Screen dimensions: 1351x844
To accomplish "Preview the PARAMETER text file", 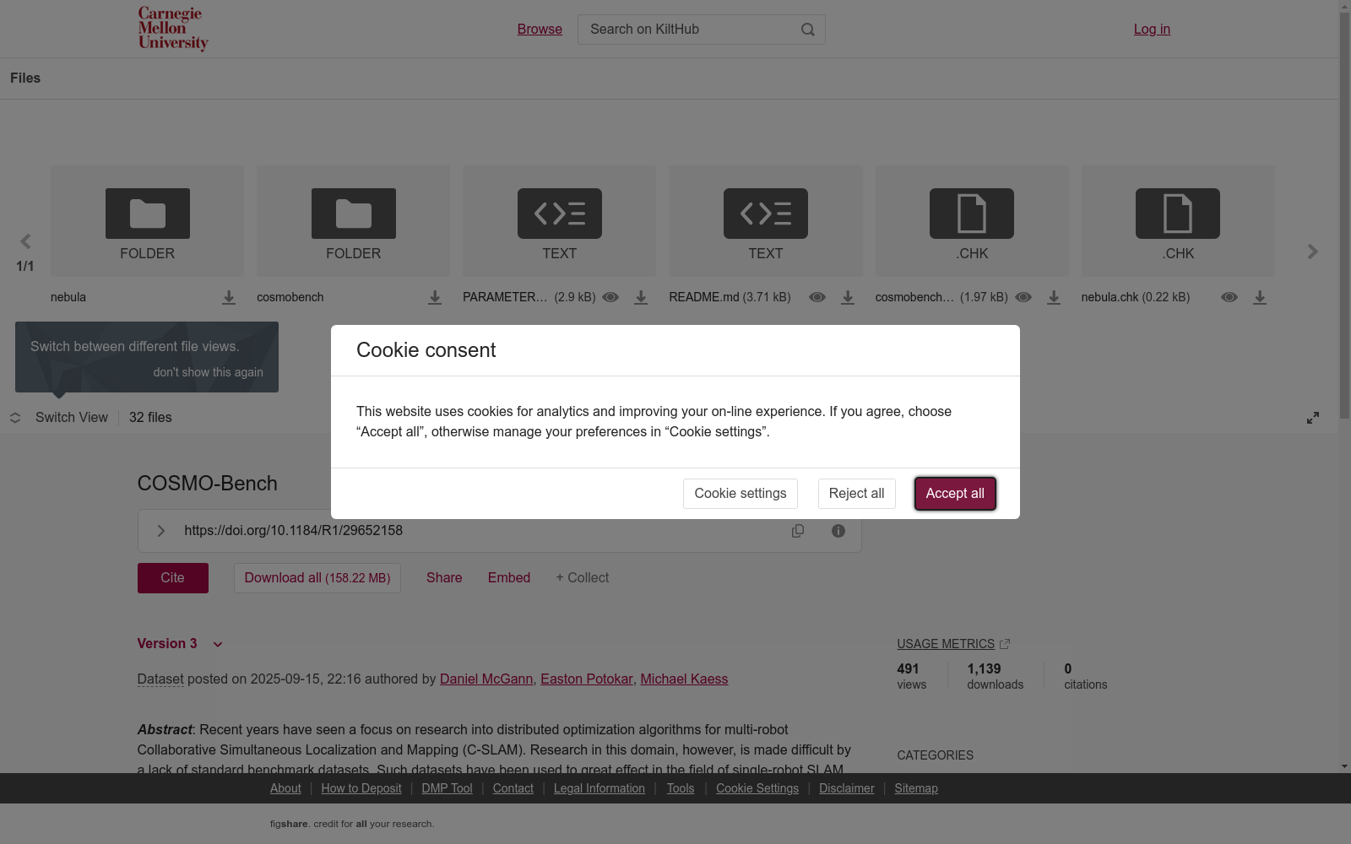I will point(610,298).
